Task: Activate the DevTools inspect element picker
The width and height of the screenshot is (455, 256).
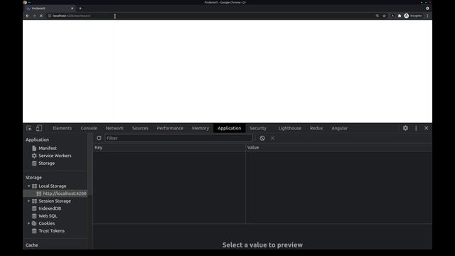Action: (x=29, y=128)
